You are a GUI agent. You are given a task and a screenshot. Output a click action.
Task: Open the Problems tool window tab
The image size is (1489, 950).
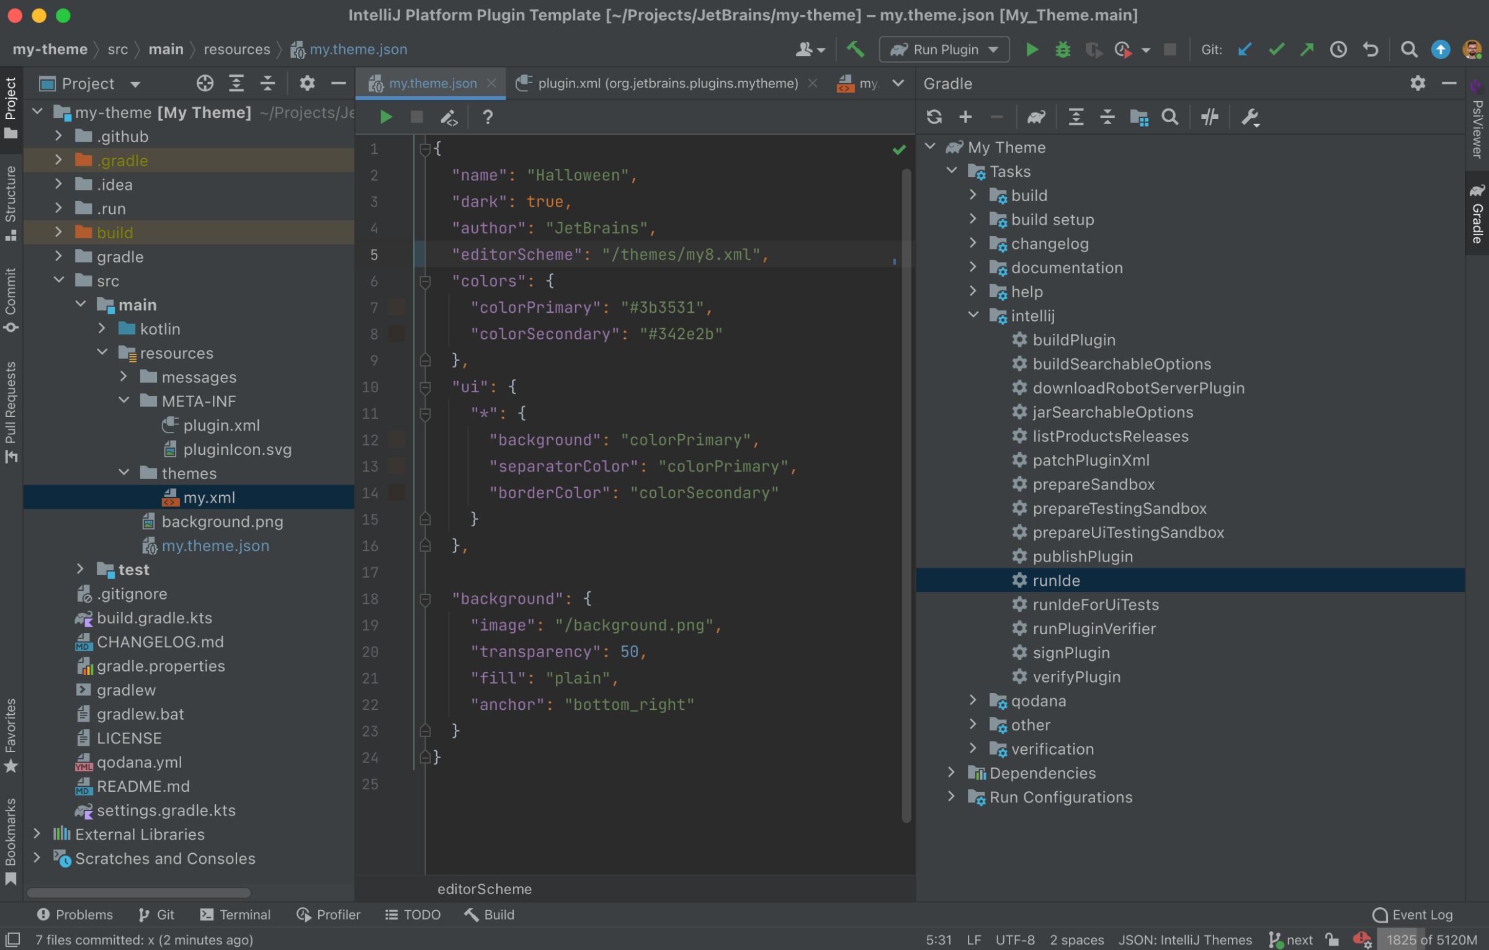pyautogui.click(x=75, y=914)
